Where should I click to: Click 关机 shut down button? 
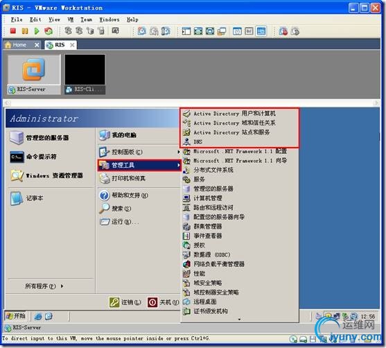click(164, 302)
